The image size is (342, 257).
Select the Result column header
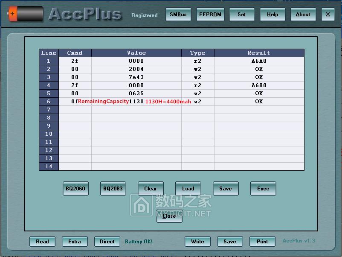pyautogui.click(x=259, y=53)
